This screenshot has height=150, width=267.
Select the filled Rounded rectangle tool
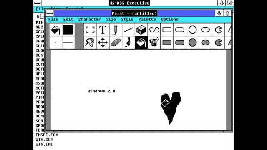click(x=180, y=42)
